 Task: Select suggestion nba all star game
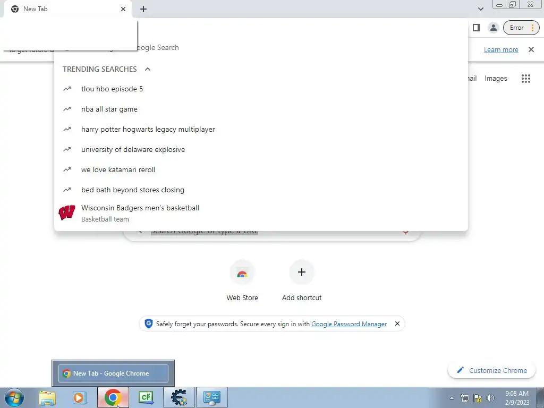pyautogui.click(x=261, y=109)
